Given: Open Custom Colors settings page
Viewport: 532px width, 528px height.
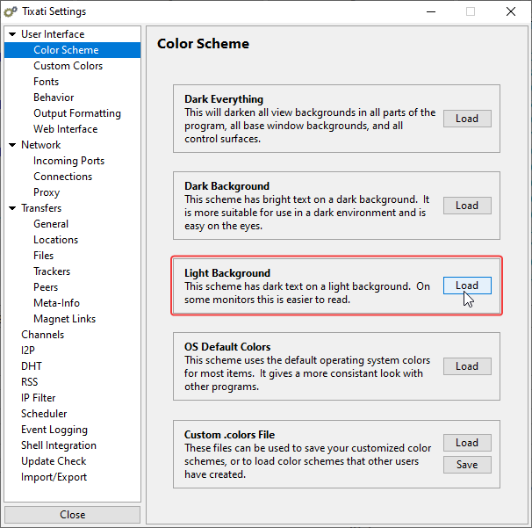Looking at the screenshot, I should 68,66.
